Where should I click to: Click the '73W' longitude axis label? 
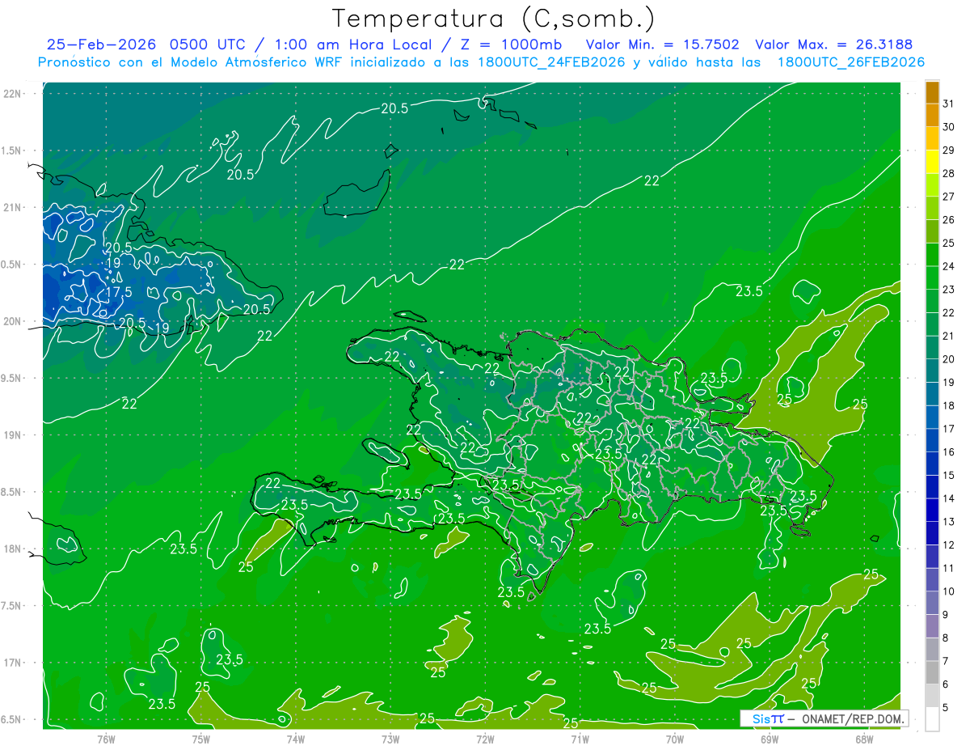click(390, 739)
